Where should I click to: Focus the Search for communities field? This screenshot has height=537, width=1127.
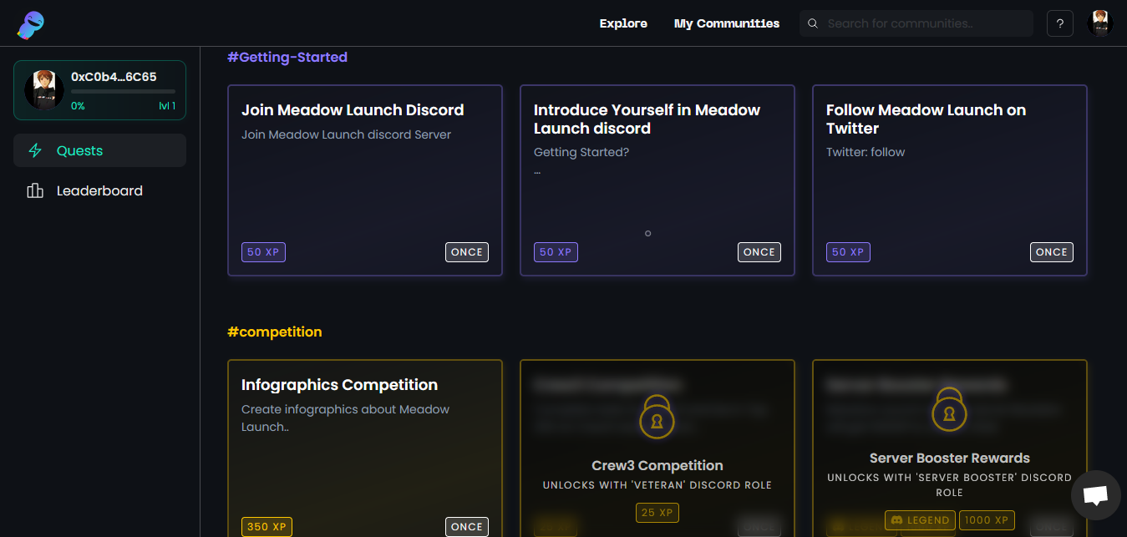923,23
